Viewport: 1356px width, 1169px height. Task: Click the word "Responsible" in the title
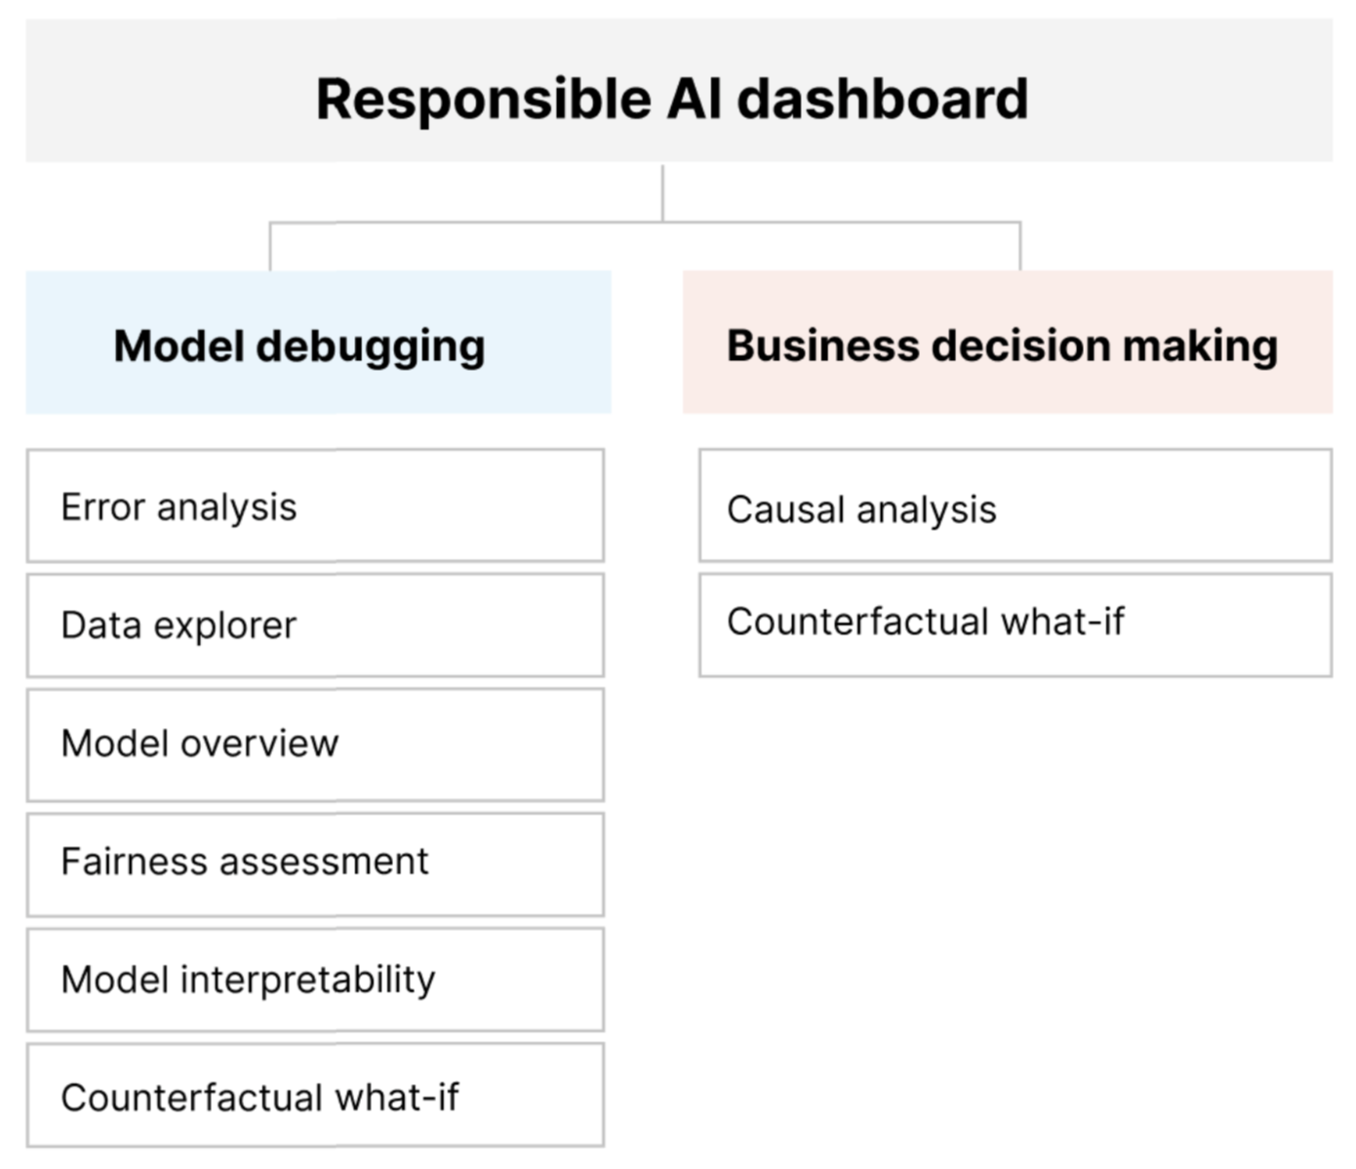(483, 100)
